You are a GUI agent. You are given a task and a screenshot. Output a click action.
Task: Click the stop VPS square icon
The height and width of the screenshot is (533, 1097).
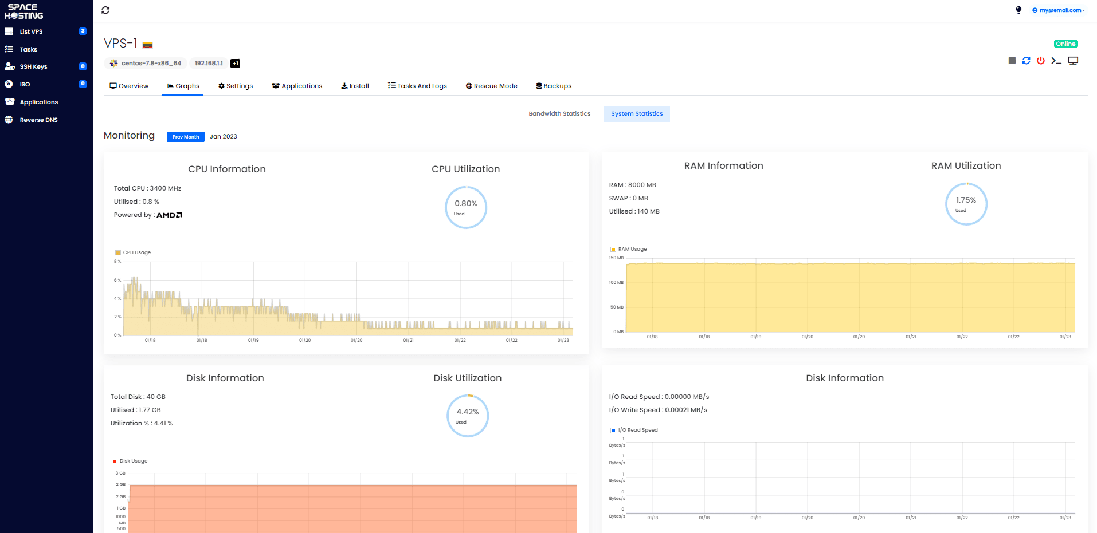1012,61
